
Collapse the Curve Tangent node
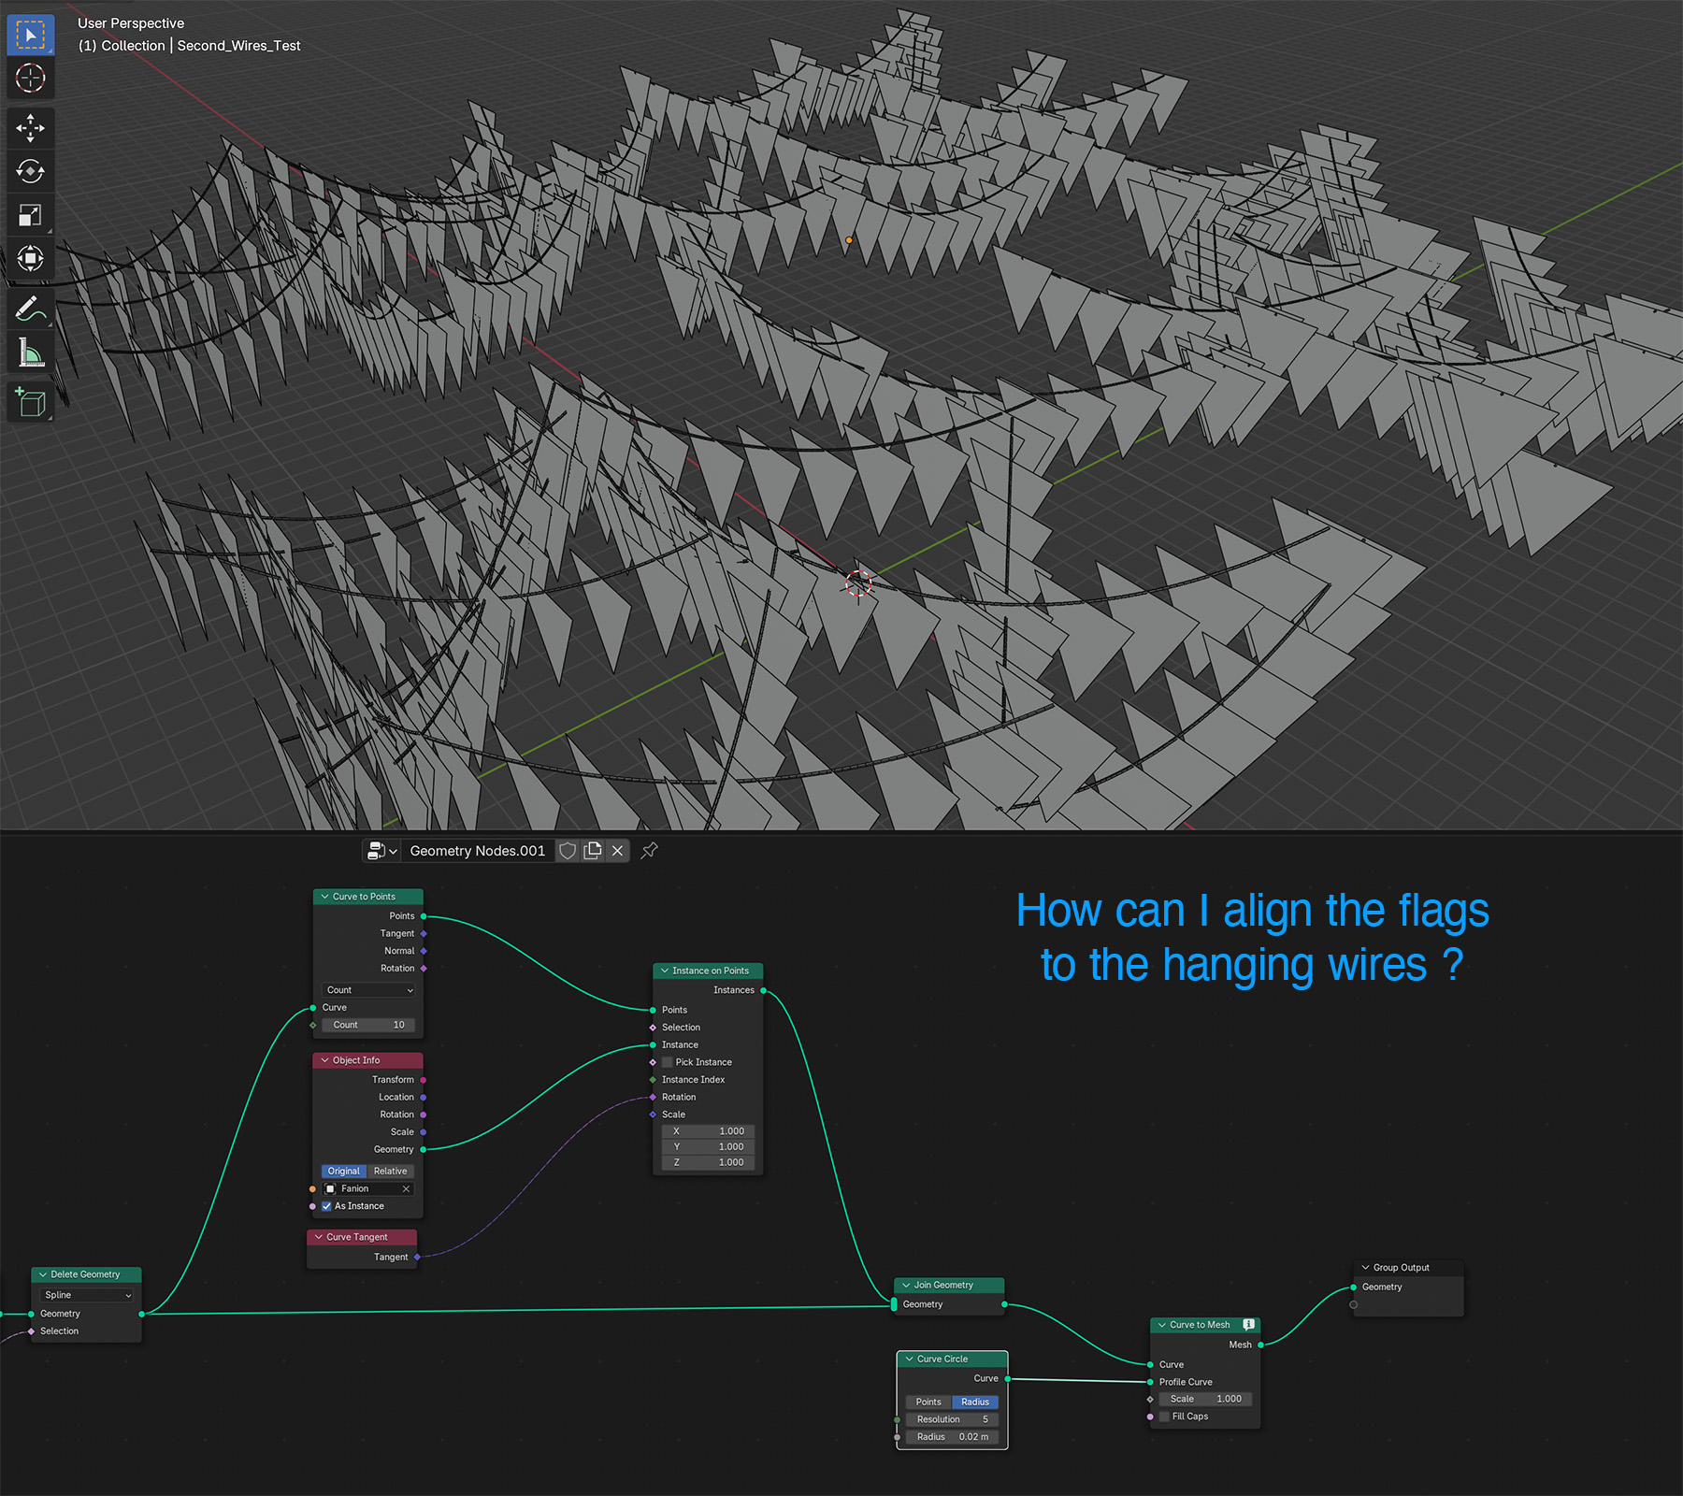point(319,1237)
